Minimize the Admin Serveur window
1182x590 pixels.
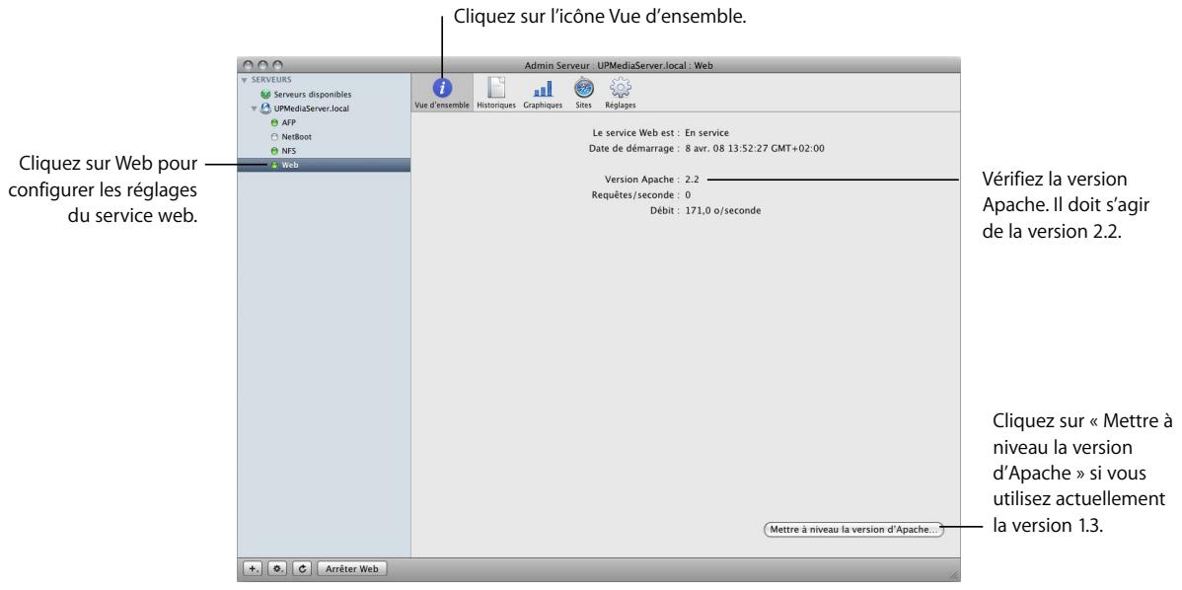point(262,65)
